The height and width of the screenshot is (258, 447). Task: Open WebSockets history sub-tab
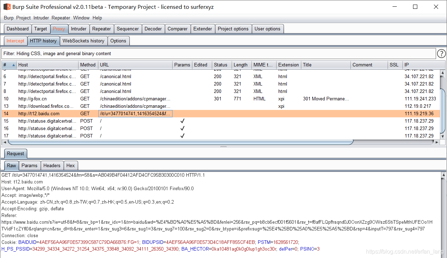(83, 41)
